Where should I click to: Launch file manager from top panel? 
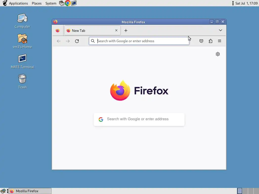click(62, 3)
